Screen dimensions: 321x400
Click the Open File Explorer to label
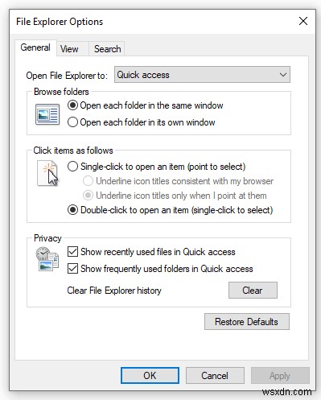click(67, 76)
